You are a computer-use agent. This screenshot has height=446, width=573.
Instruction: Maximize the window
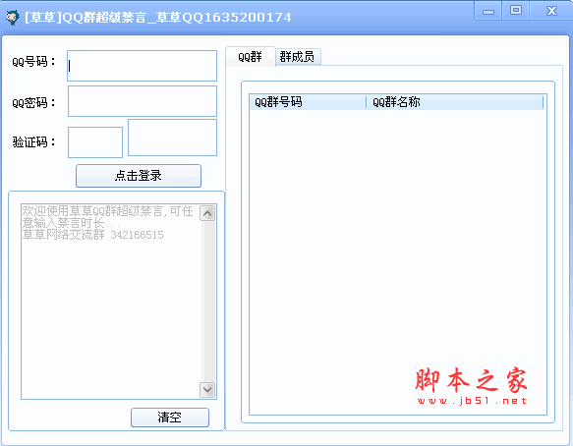coord(516,10)
